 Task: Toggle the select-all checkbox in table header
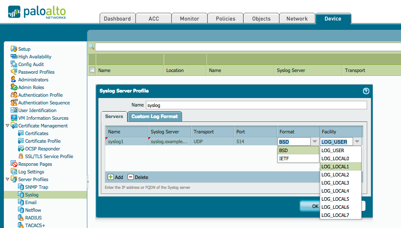click(92, 70)
